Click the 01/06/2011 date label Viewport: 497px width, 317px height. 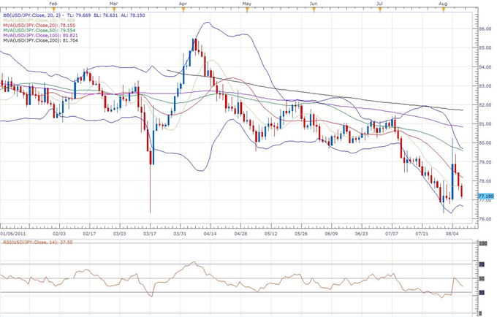coord(13,234)
